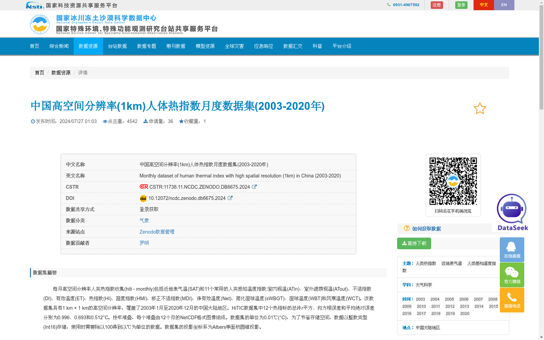Open the 首页 nav menu item
The image size is (544, 340).
[x=34, y=46]
